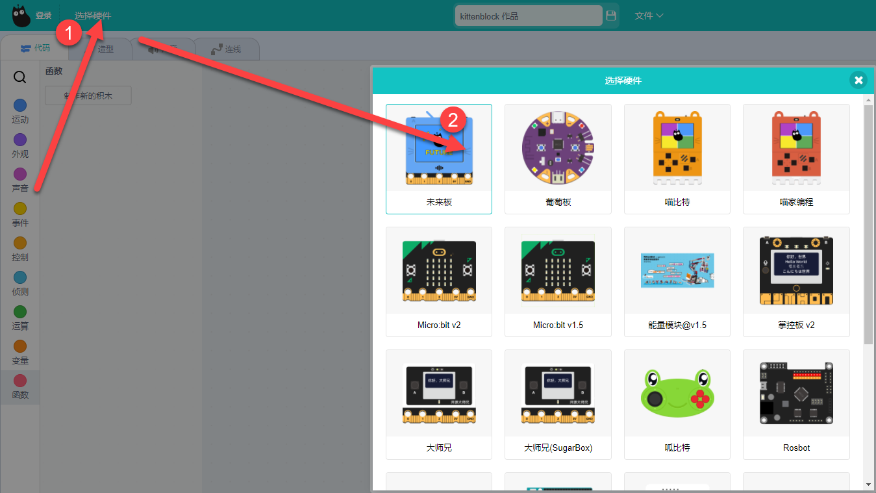Viewport: 876px width, 493px height.
Task: Click the Rosbot label text
Action: 796,448
